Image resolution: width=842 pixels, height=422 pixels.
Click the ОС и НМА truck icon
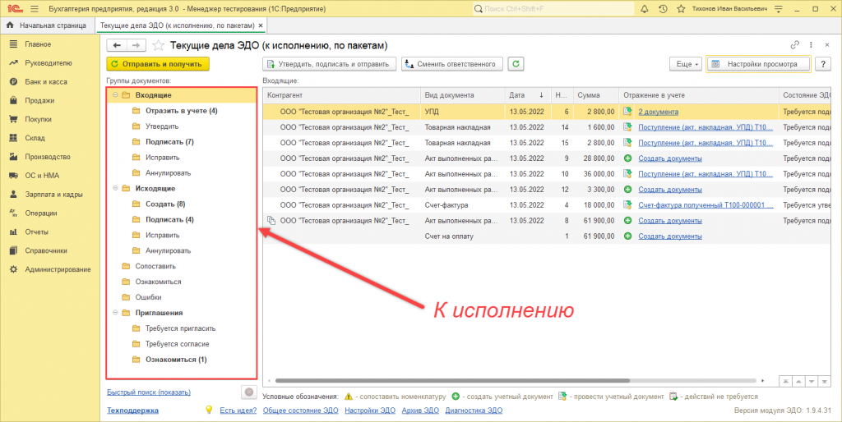pyautogui.click(x=14, y=176)
